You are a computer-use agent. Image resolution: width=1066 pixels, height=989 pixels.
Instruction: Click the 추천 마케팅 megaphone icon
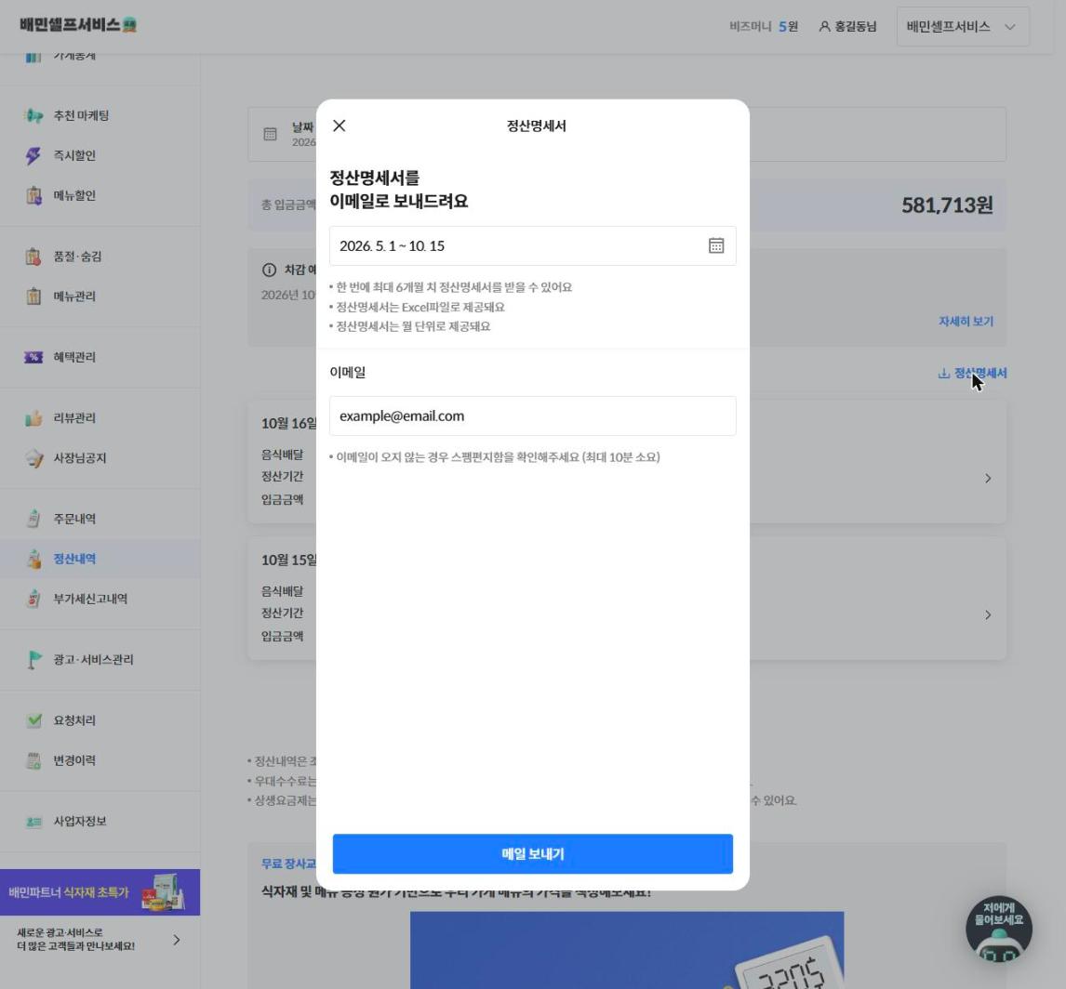(x=33, y=115)
